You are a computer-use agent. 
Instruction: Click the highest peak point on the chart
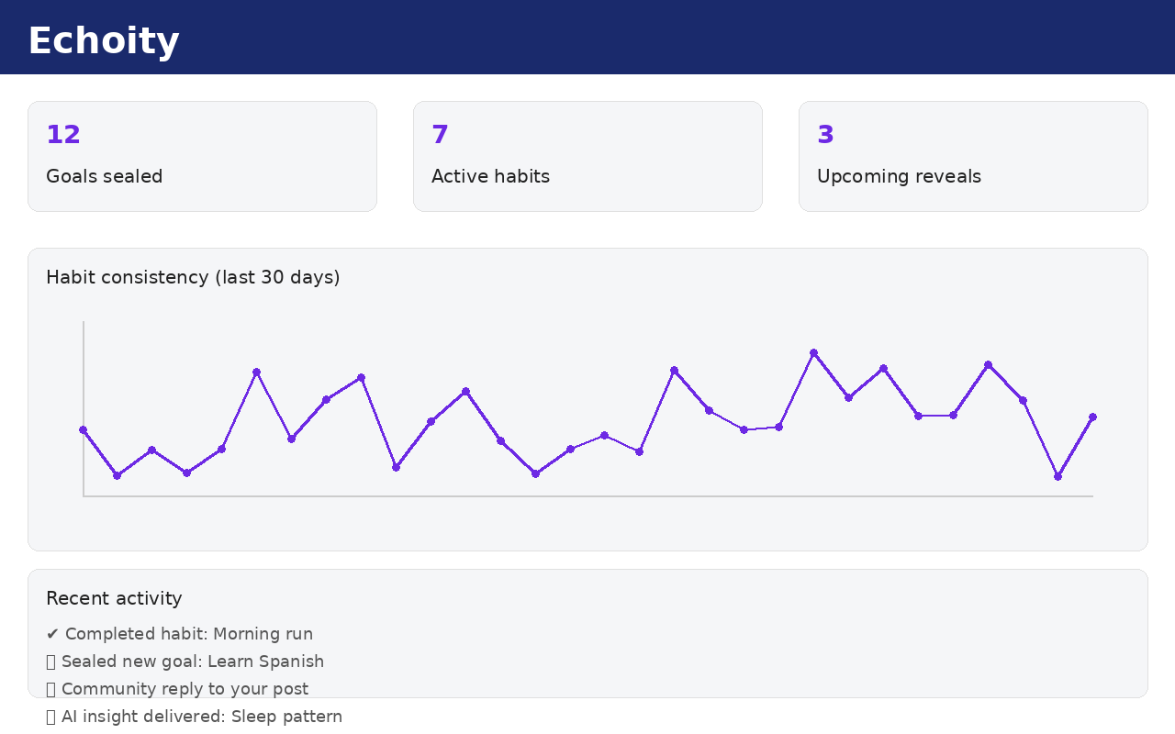click(x=813, y=352)
